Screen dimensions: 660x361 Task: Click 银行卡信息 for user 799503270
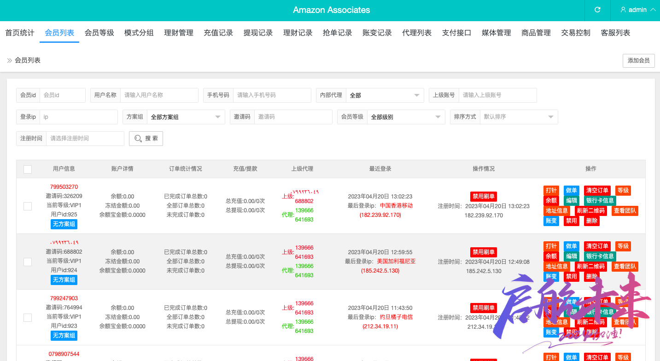tap(600, 201)
